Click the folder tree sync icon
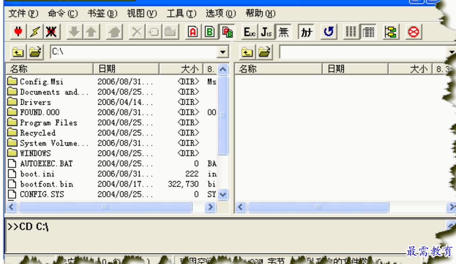Image resolution: width=456 pixels, height=264 pixels. (x=391, y=32)
